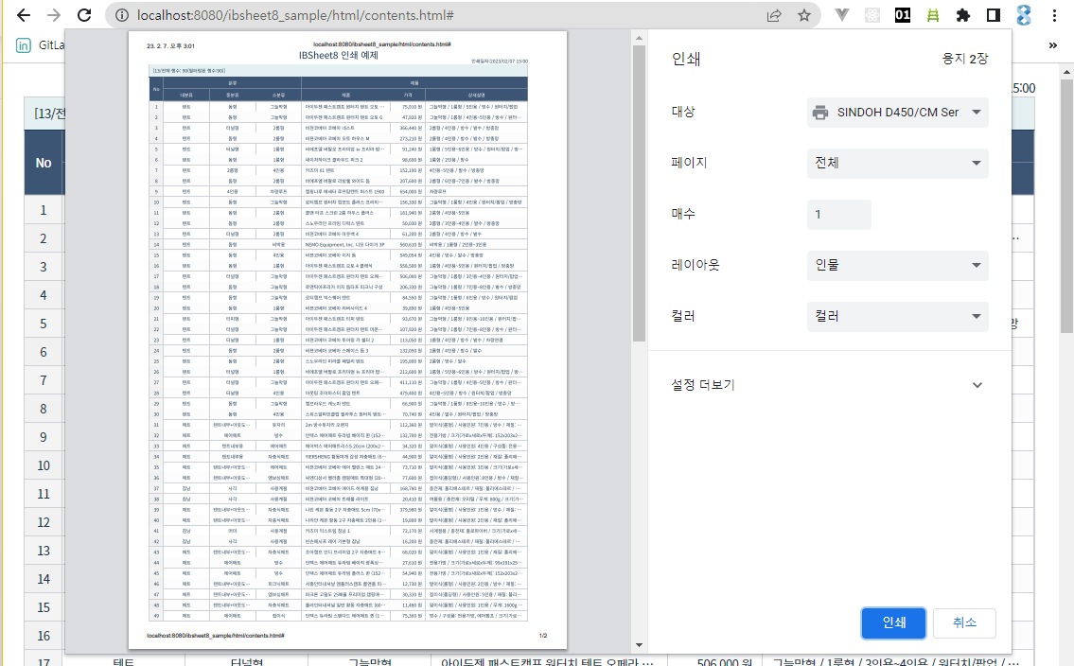Click the "01" extension icon
Screen dimensions: 1074x666
(901, 15)
